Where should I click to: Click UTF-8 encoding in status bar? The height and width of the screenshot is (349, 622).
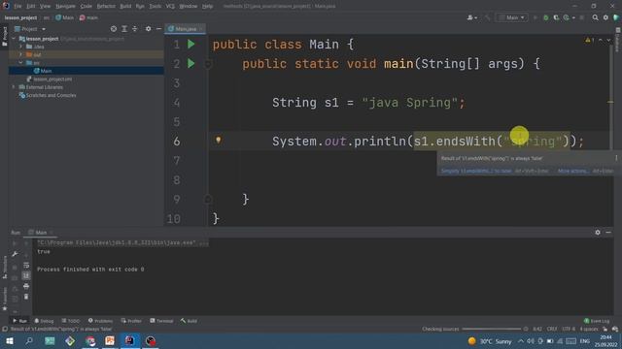(569, 329)
